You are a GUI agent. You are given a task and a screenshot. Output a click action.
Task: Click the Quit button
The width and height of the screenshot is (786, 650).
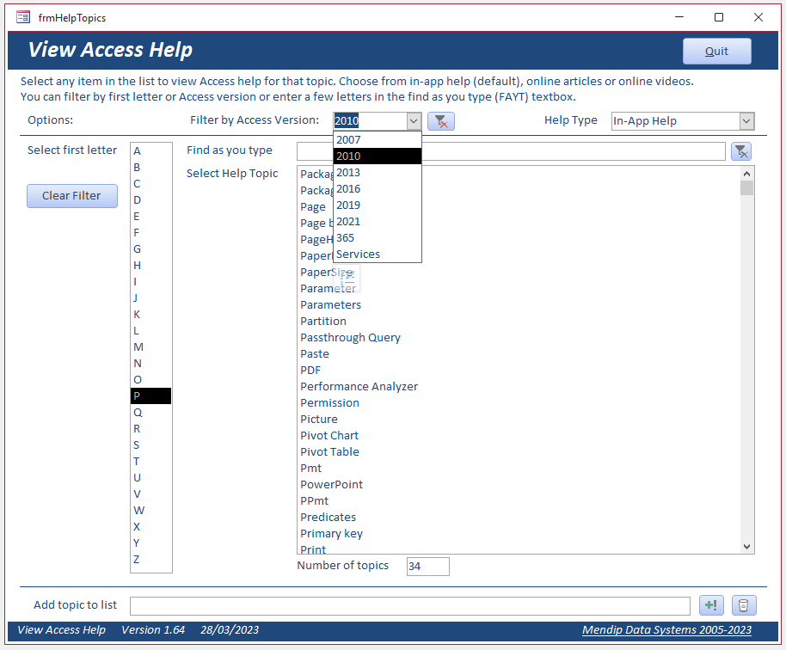(717, 51)
